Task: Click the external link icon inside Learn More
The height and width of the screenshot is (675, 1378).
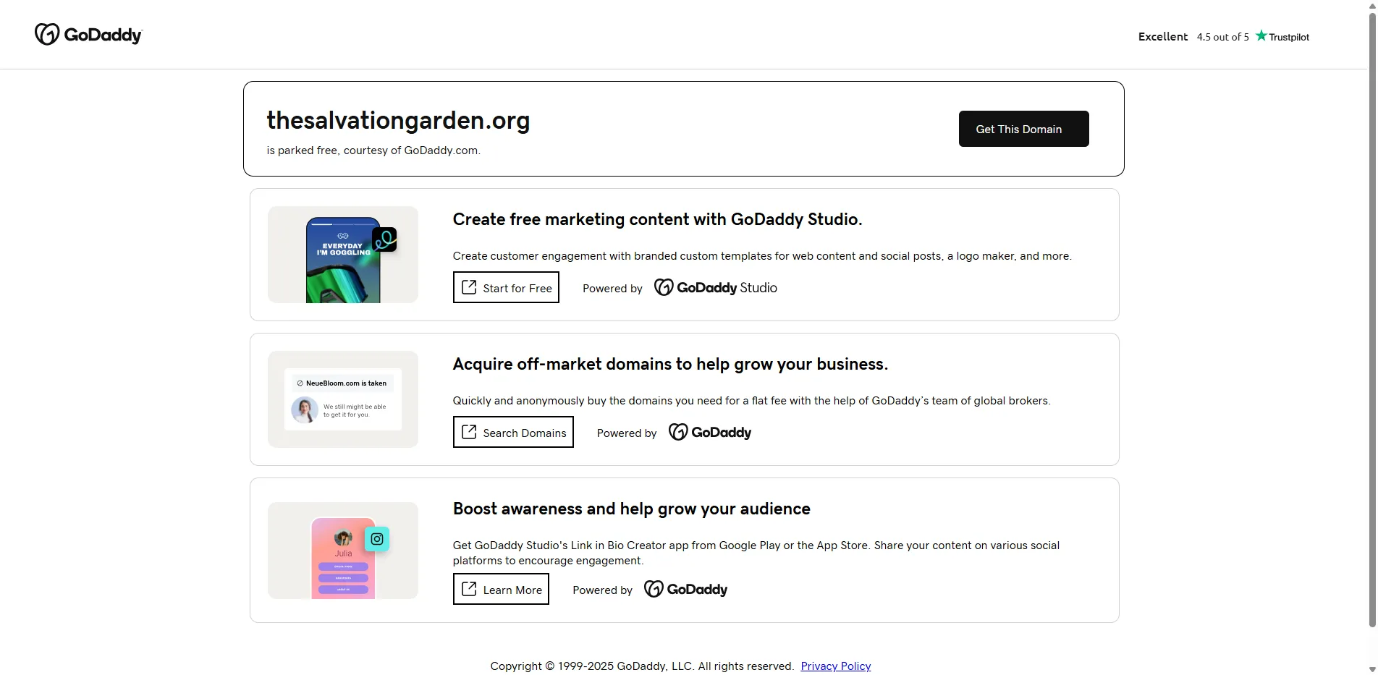Action: click(470, 589)
